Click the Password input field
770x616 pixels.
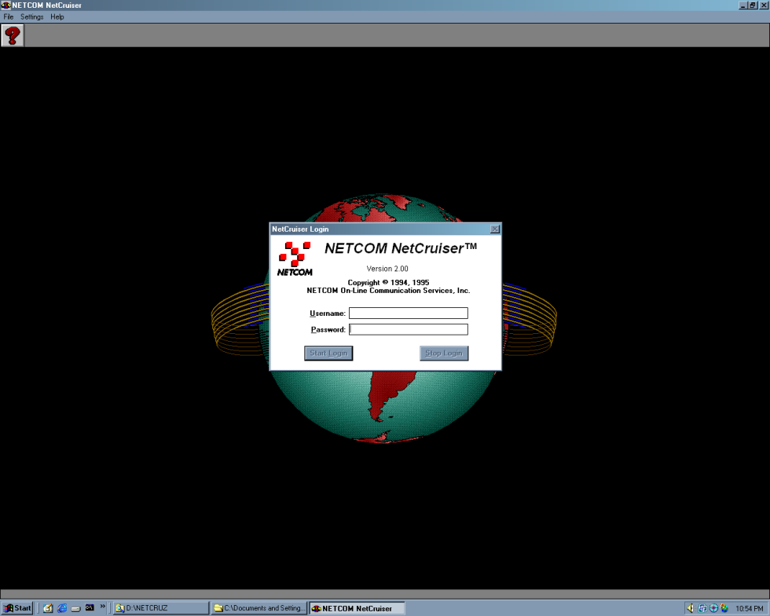pyautogui.click(x=408, y=330)
